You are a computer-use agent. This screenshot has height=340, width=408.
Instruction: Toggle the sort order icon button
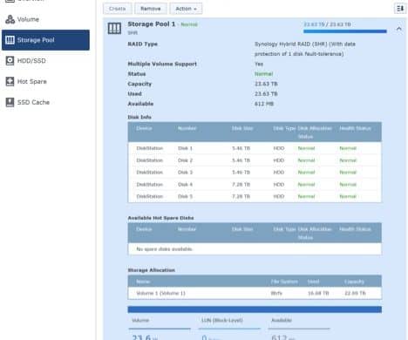(400, 9)
